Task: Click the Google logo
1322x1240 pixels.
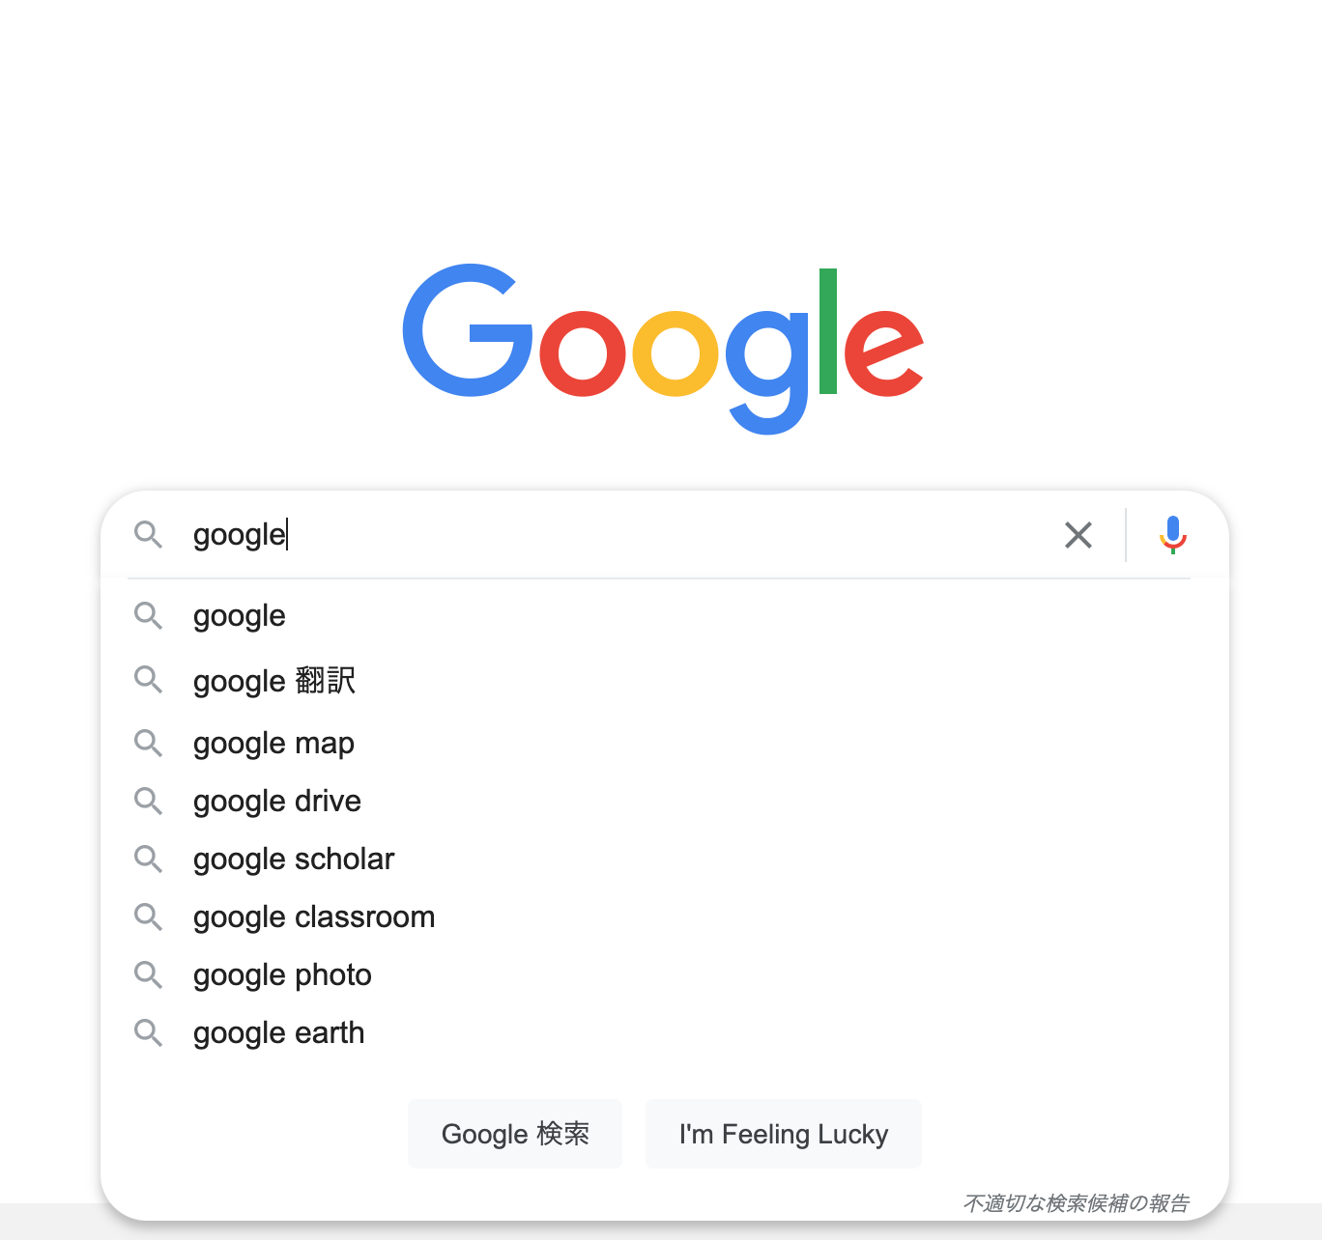Action: coord(663,350)
